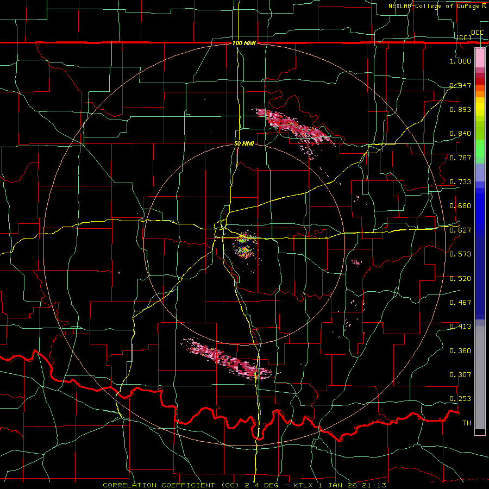The height and width of the screenshot is (489, 489).
Task: Select the 0.947 scale value
Action: point(460,85)
